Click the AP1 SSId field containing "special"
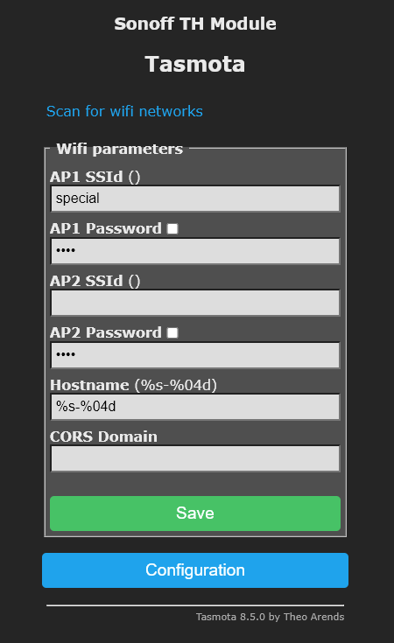 pyautogui.click(x=195, y=199)
